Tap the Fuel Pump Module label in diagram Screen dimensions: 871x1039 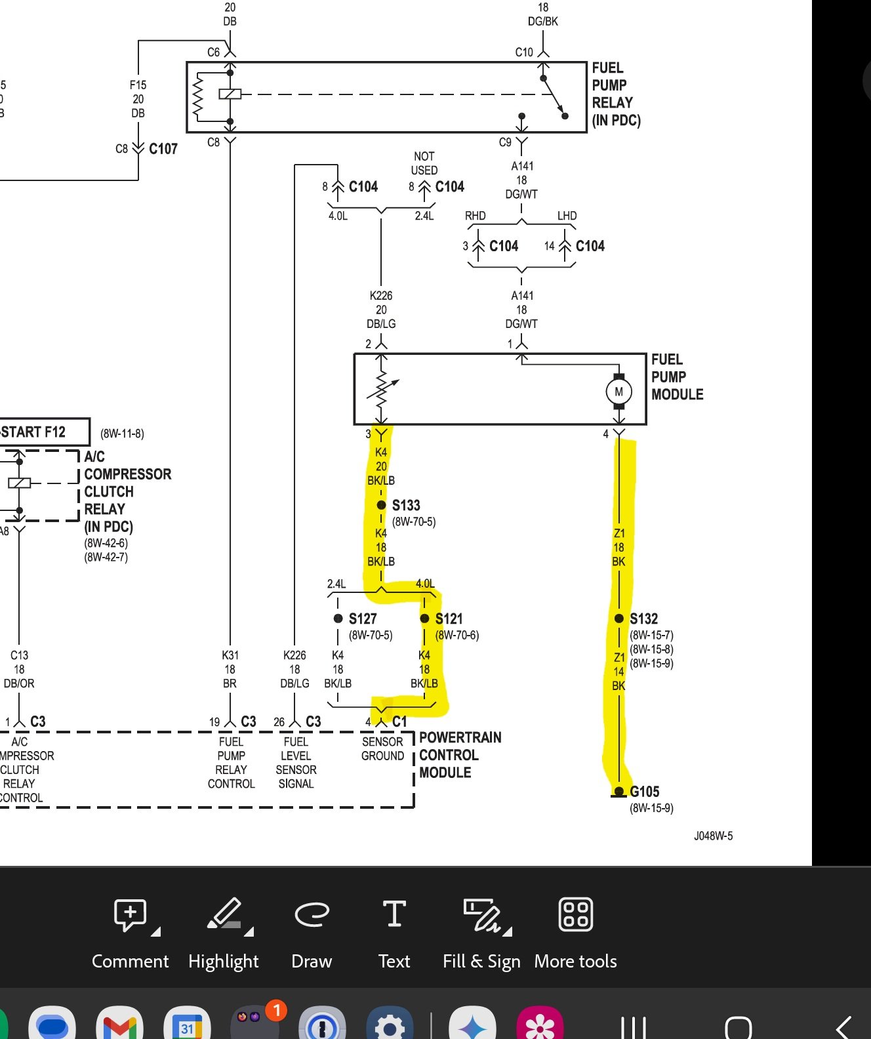click(x=676, y=377)
